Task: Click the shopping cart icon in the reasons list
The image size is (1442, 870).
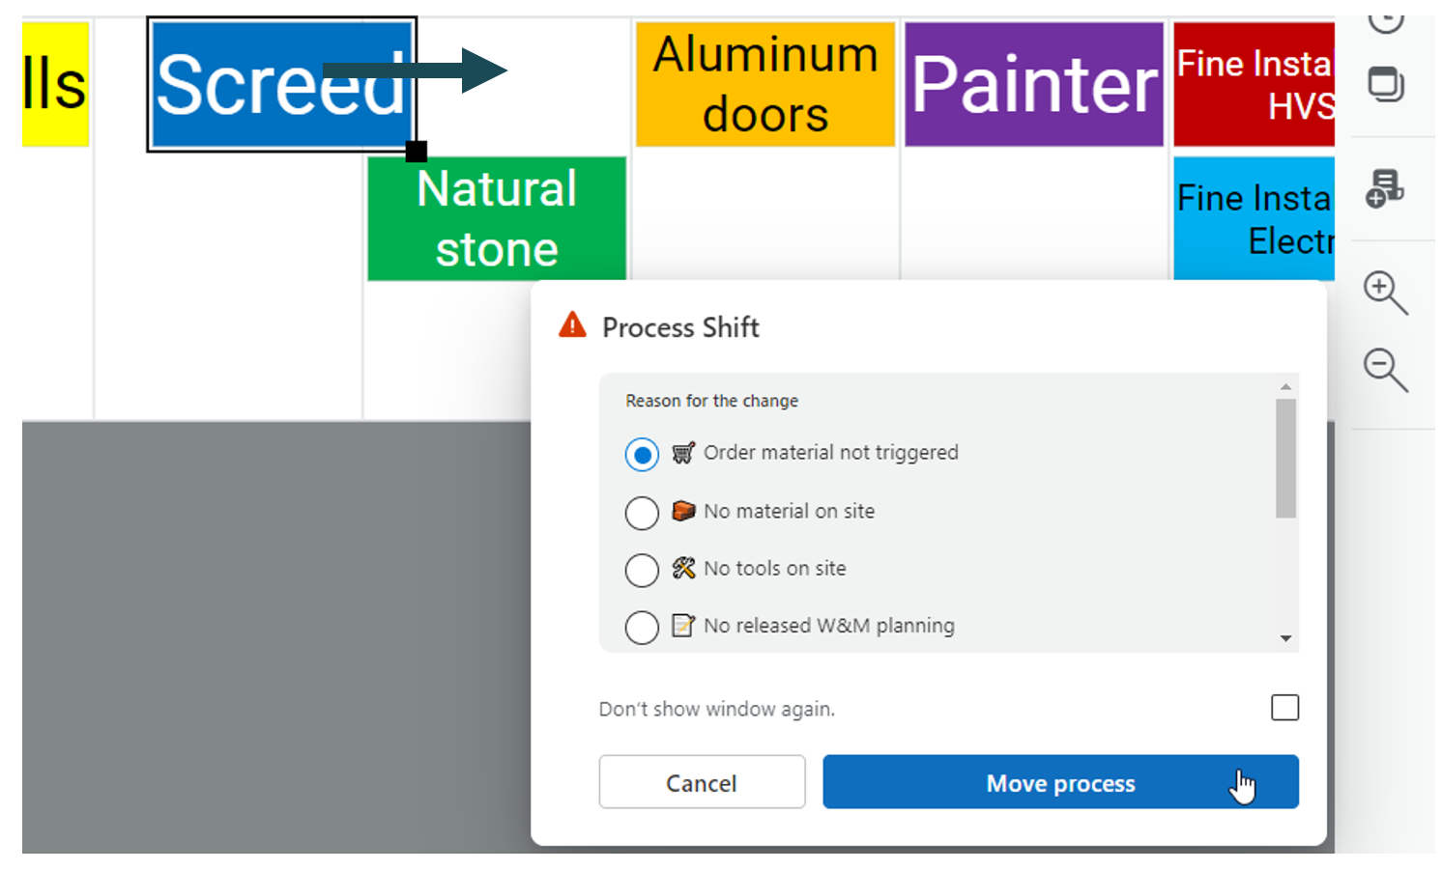Action: pos(683,453)
